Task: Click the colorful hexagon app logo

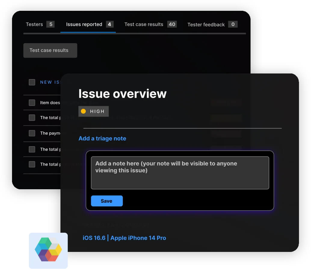Action: 48,251
